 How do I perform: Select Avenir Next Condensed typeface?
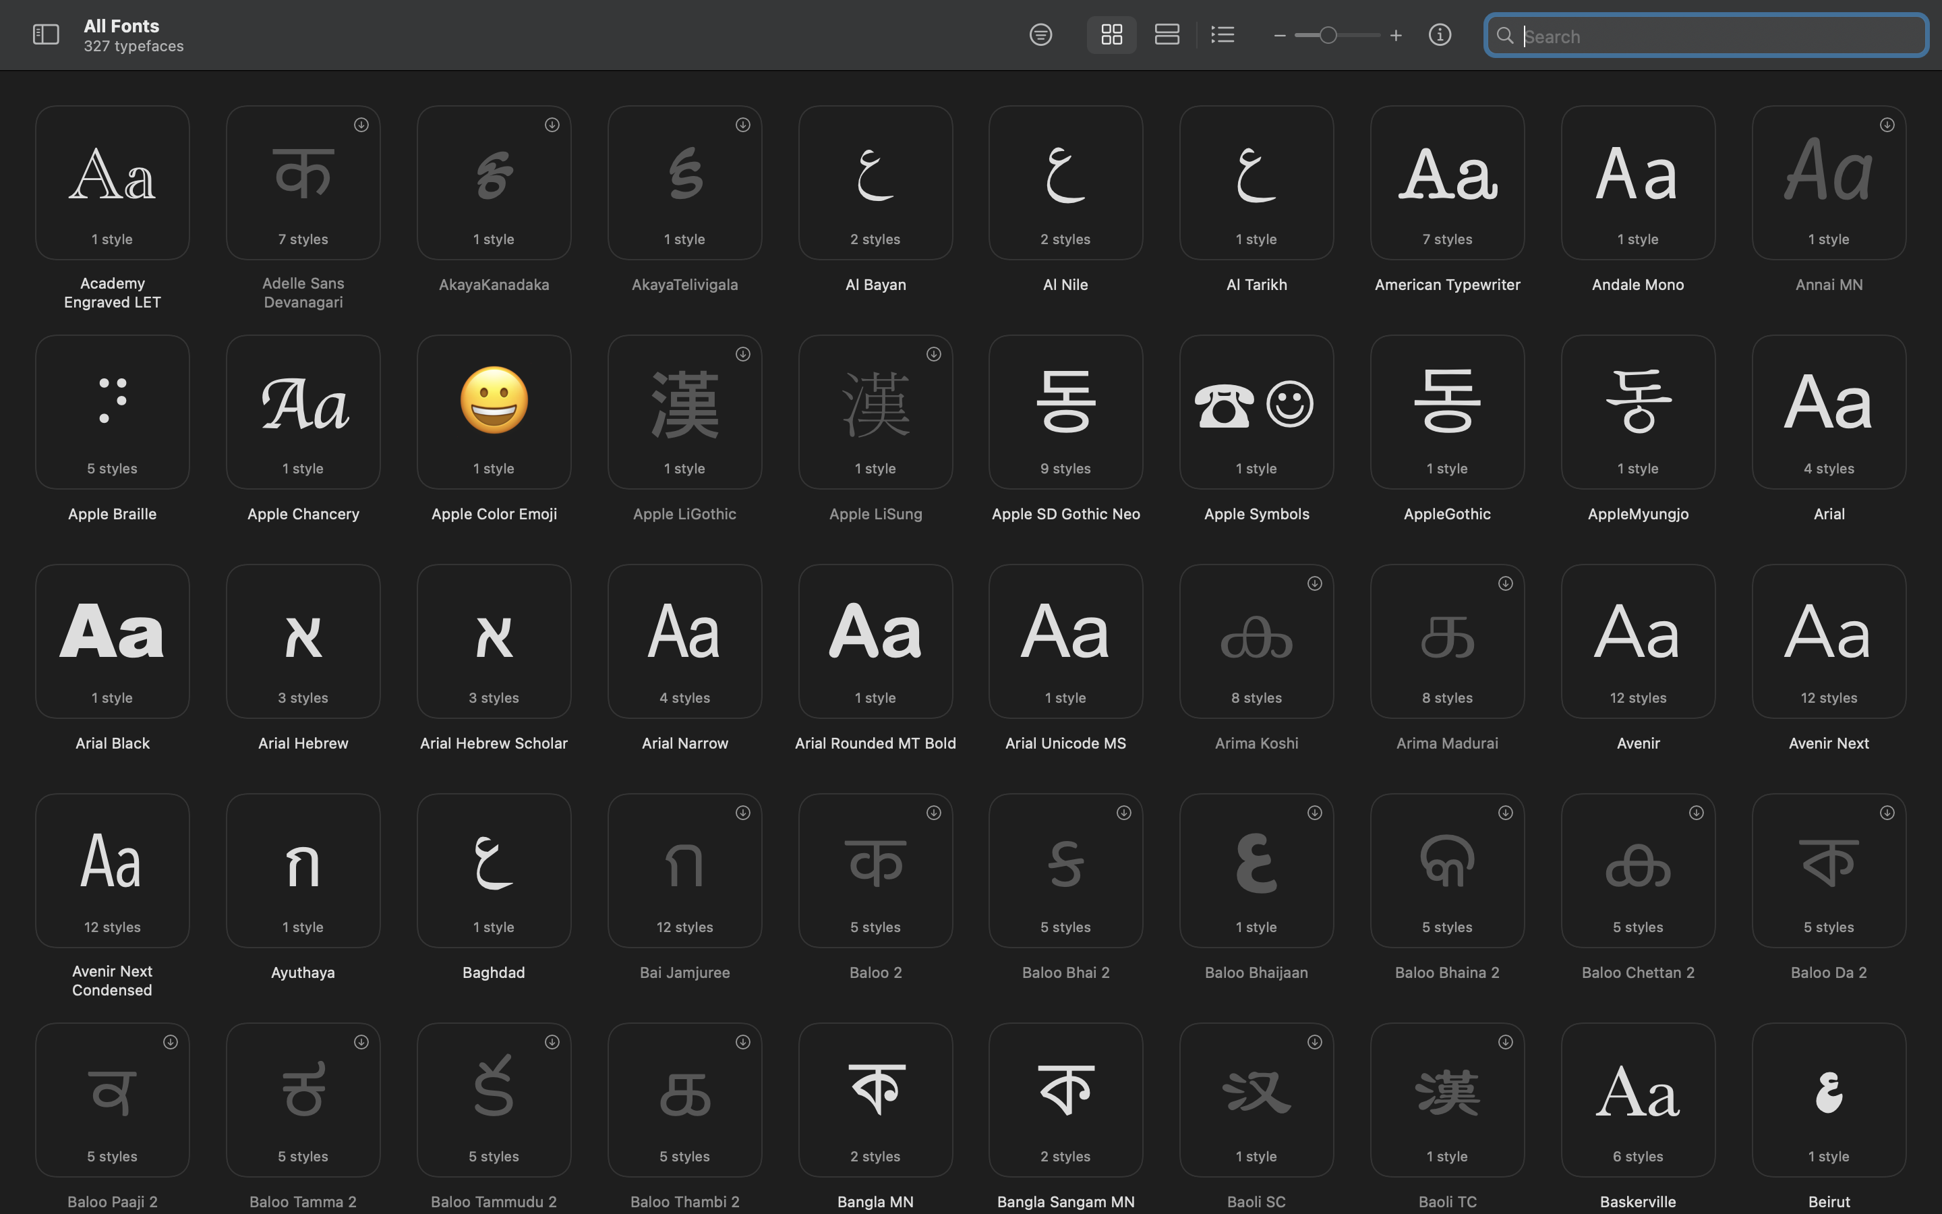(113, 870)
